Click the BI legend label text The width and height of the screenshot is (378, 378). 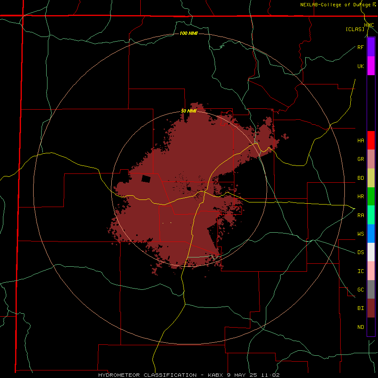click(360, 308)
